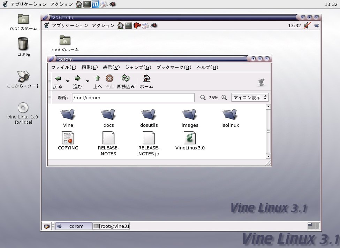The height and width of the screenshot is (248, 340).
Task: Click the bug icon in the outer top panel
Action: click(x=112, y=4)
